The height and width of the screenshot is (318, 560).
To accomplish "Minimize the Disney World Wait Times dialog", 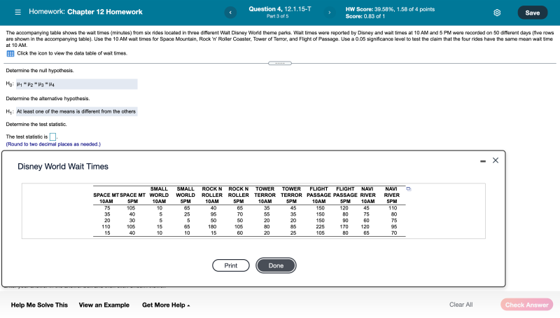I will point(483,161).
